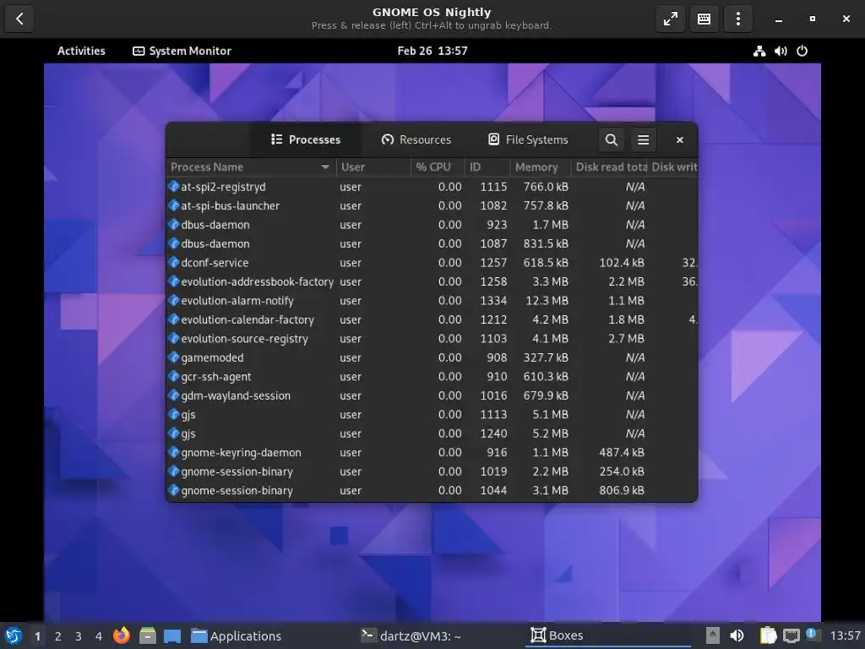Image resolution: width=865 pixels, height=649 pixels.
Task: Switch to workspace 4
Action: 99,636
